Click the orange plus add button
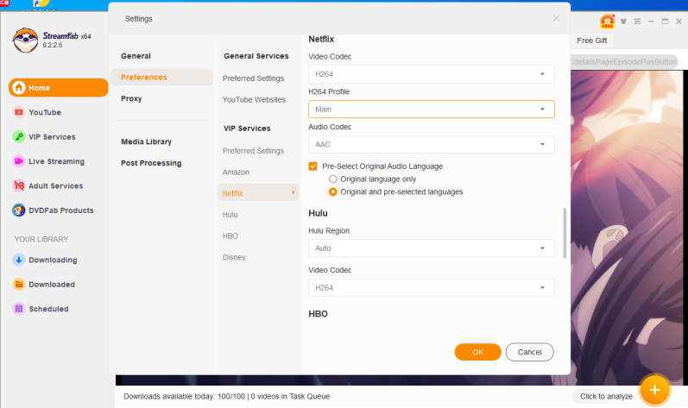This screenshot has width=688, height=408. pyautogui.click(x=654, y=390)
